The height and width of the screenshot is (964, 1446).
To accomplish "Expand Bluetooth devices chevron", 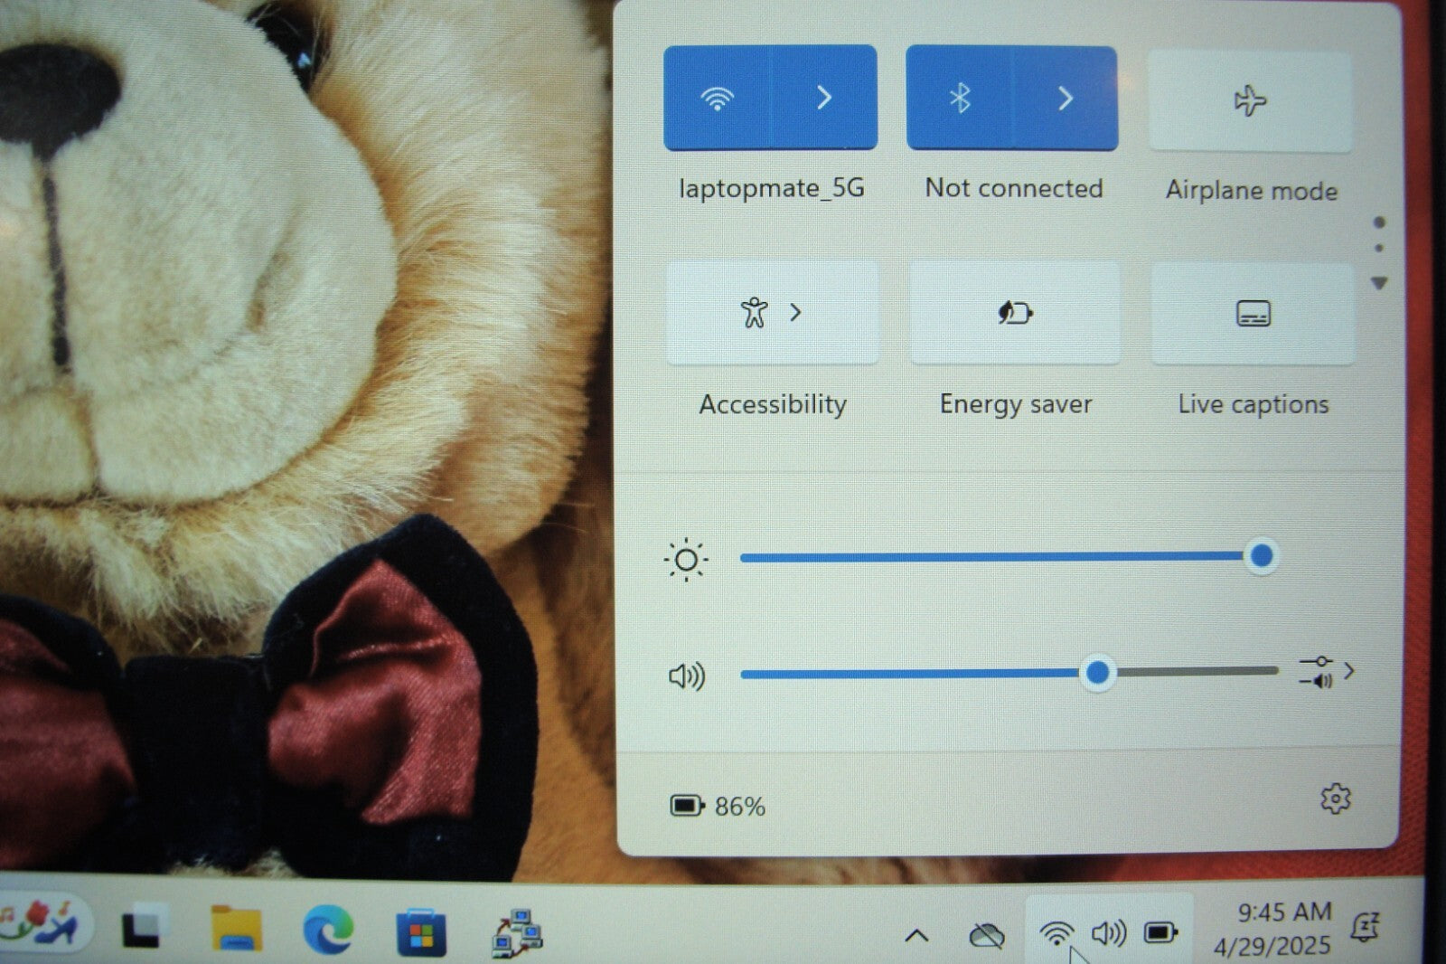I will tap(1066, 98).
